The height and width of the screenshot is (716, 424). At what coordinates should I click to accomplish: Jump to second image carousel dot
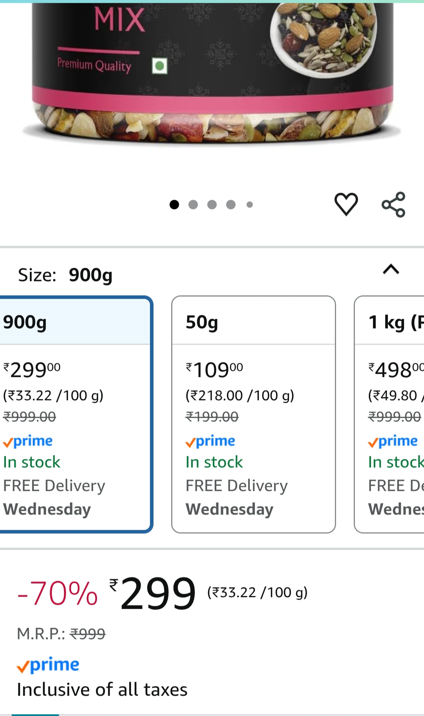pyautogui.click(x=193, y=205)
